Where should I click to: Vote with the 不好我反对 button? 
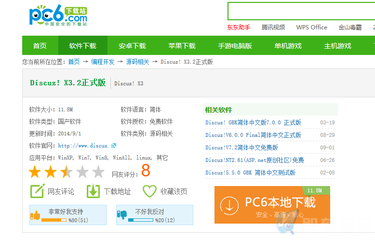pos(155,215)
